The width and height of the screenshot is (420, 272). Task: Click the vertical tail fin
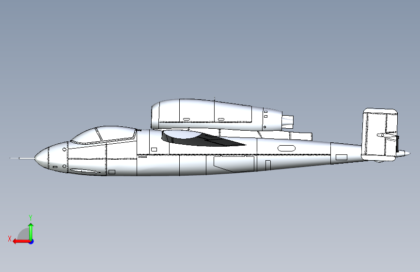pos(380,134)
